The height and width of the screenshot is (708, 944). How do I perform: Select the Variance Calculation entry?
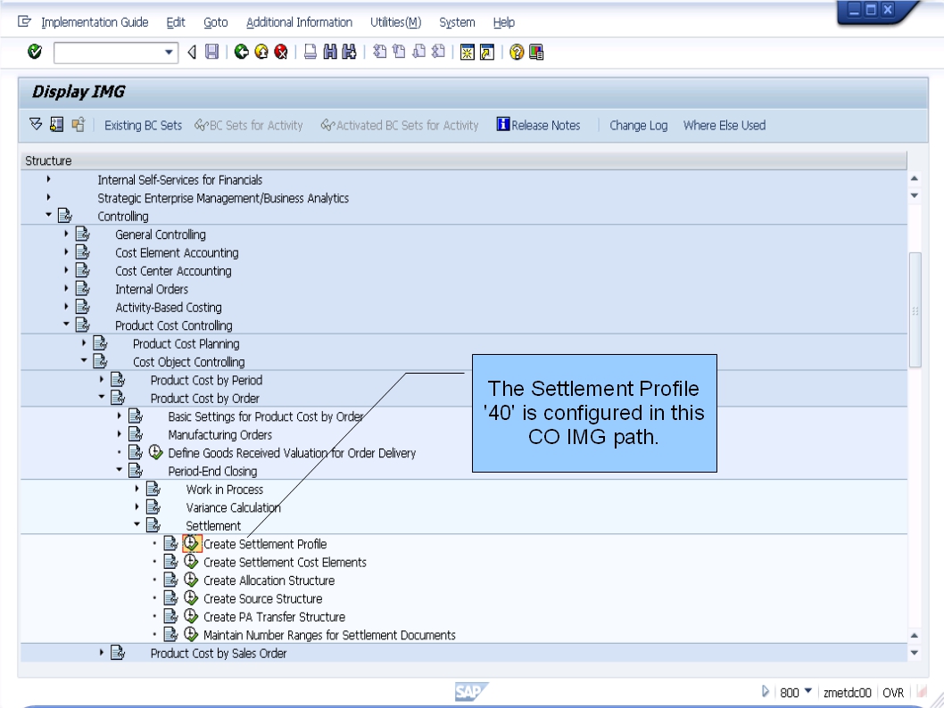pos(233,507)
